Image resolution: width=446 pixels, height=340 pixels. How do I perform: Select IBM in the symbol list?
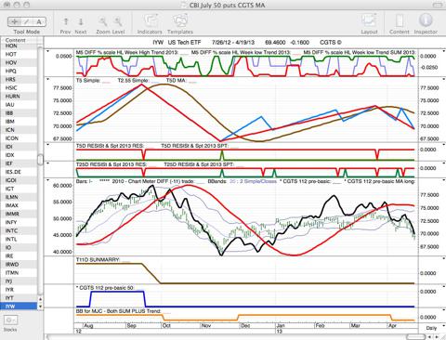[10, 122]
